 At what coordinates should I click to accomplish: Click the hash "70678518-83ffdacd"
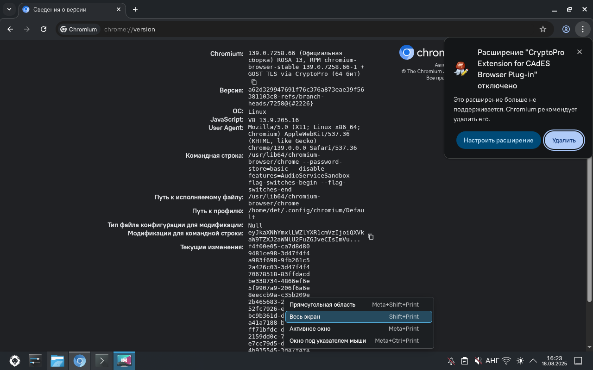pyautogui.click(x=279, y=274)
